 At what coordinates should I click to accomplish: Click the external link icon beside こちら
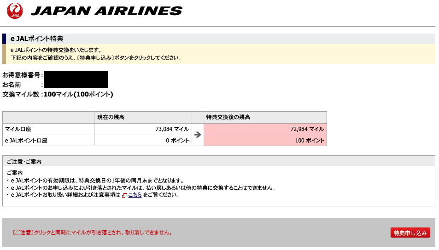point(124,195)
